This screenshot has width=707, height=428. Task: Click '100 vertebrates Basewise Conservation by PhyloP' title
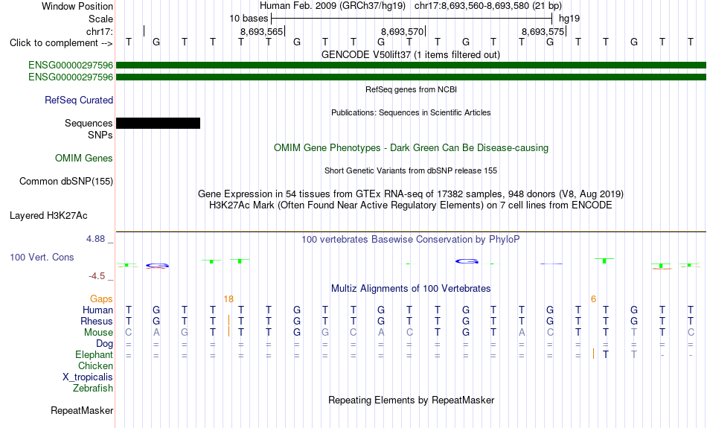click(410, 240)
